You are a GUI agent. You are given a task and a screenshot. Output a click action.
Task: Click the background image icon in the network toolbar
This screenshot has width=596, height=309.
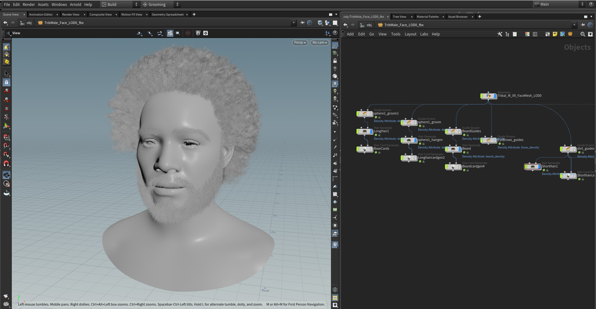coord(563,34)
